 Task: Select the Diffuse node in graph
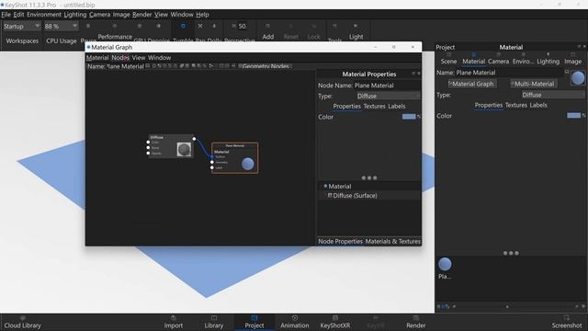(171, 146)
